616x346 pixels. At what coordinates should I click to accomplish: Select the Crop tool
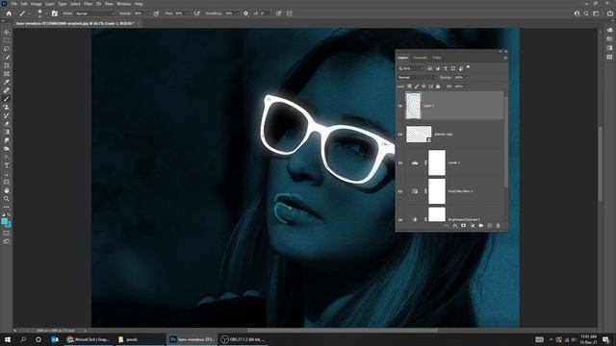(7, 65)
